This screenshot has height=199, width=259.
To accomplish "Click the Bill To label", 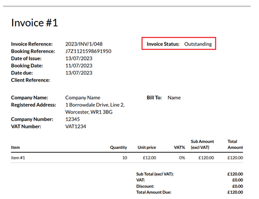I will click(x=154, y=98).
